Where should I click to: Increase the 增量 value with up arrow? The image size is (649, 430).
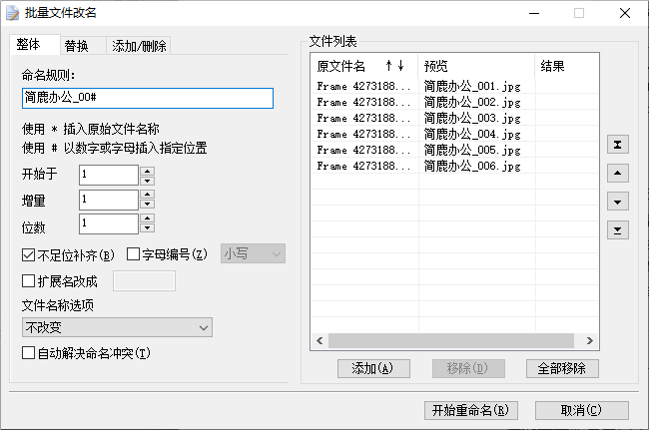pos(148,195)
